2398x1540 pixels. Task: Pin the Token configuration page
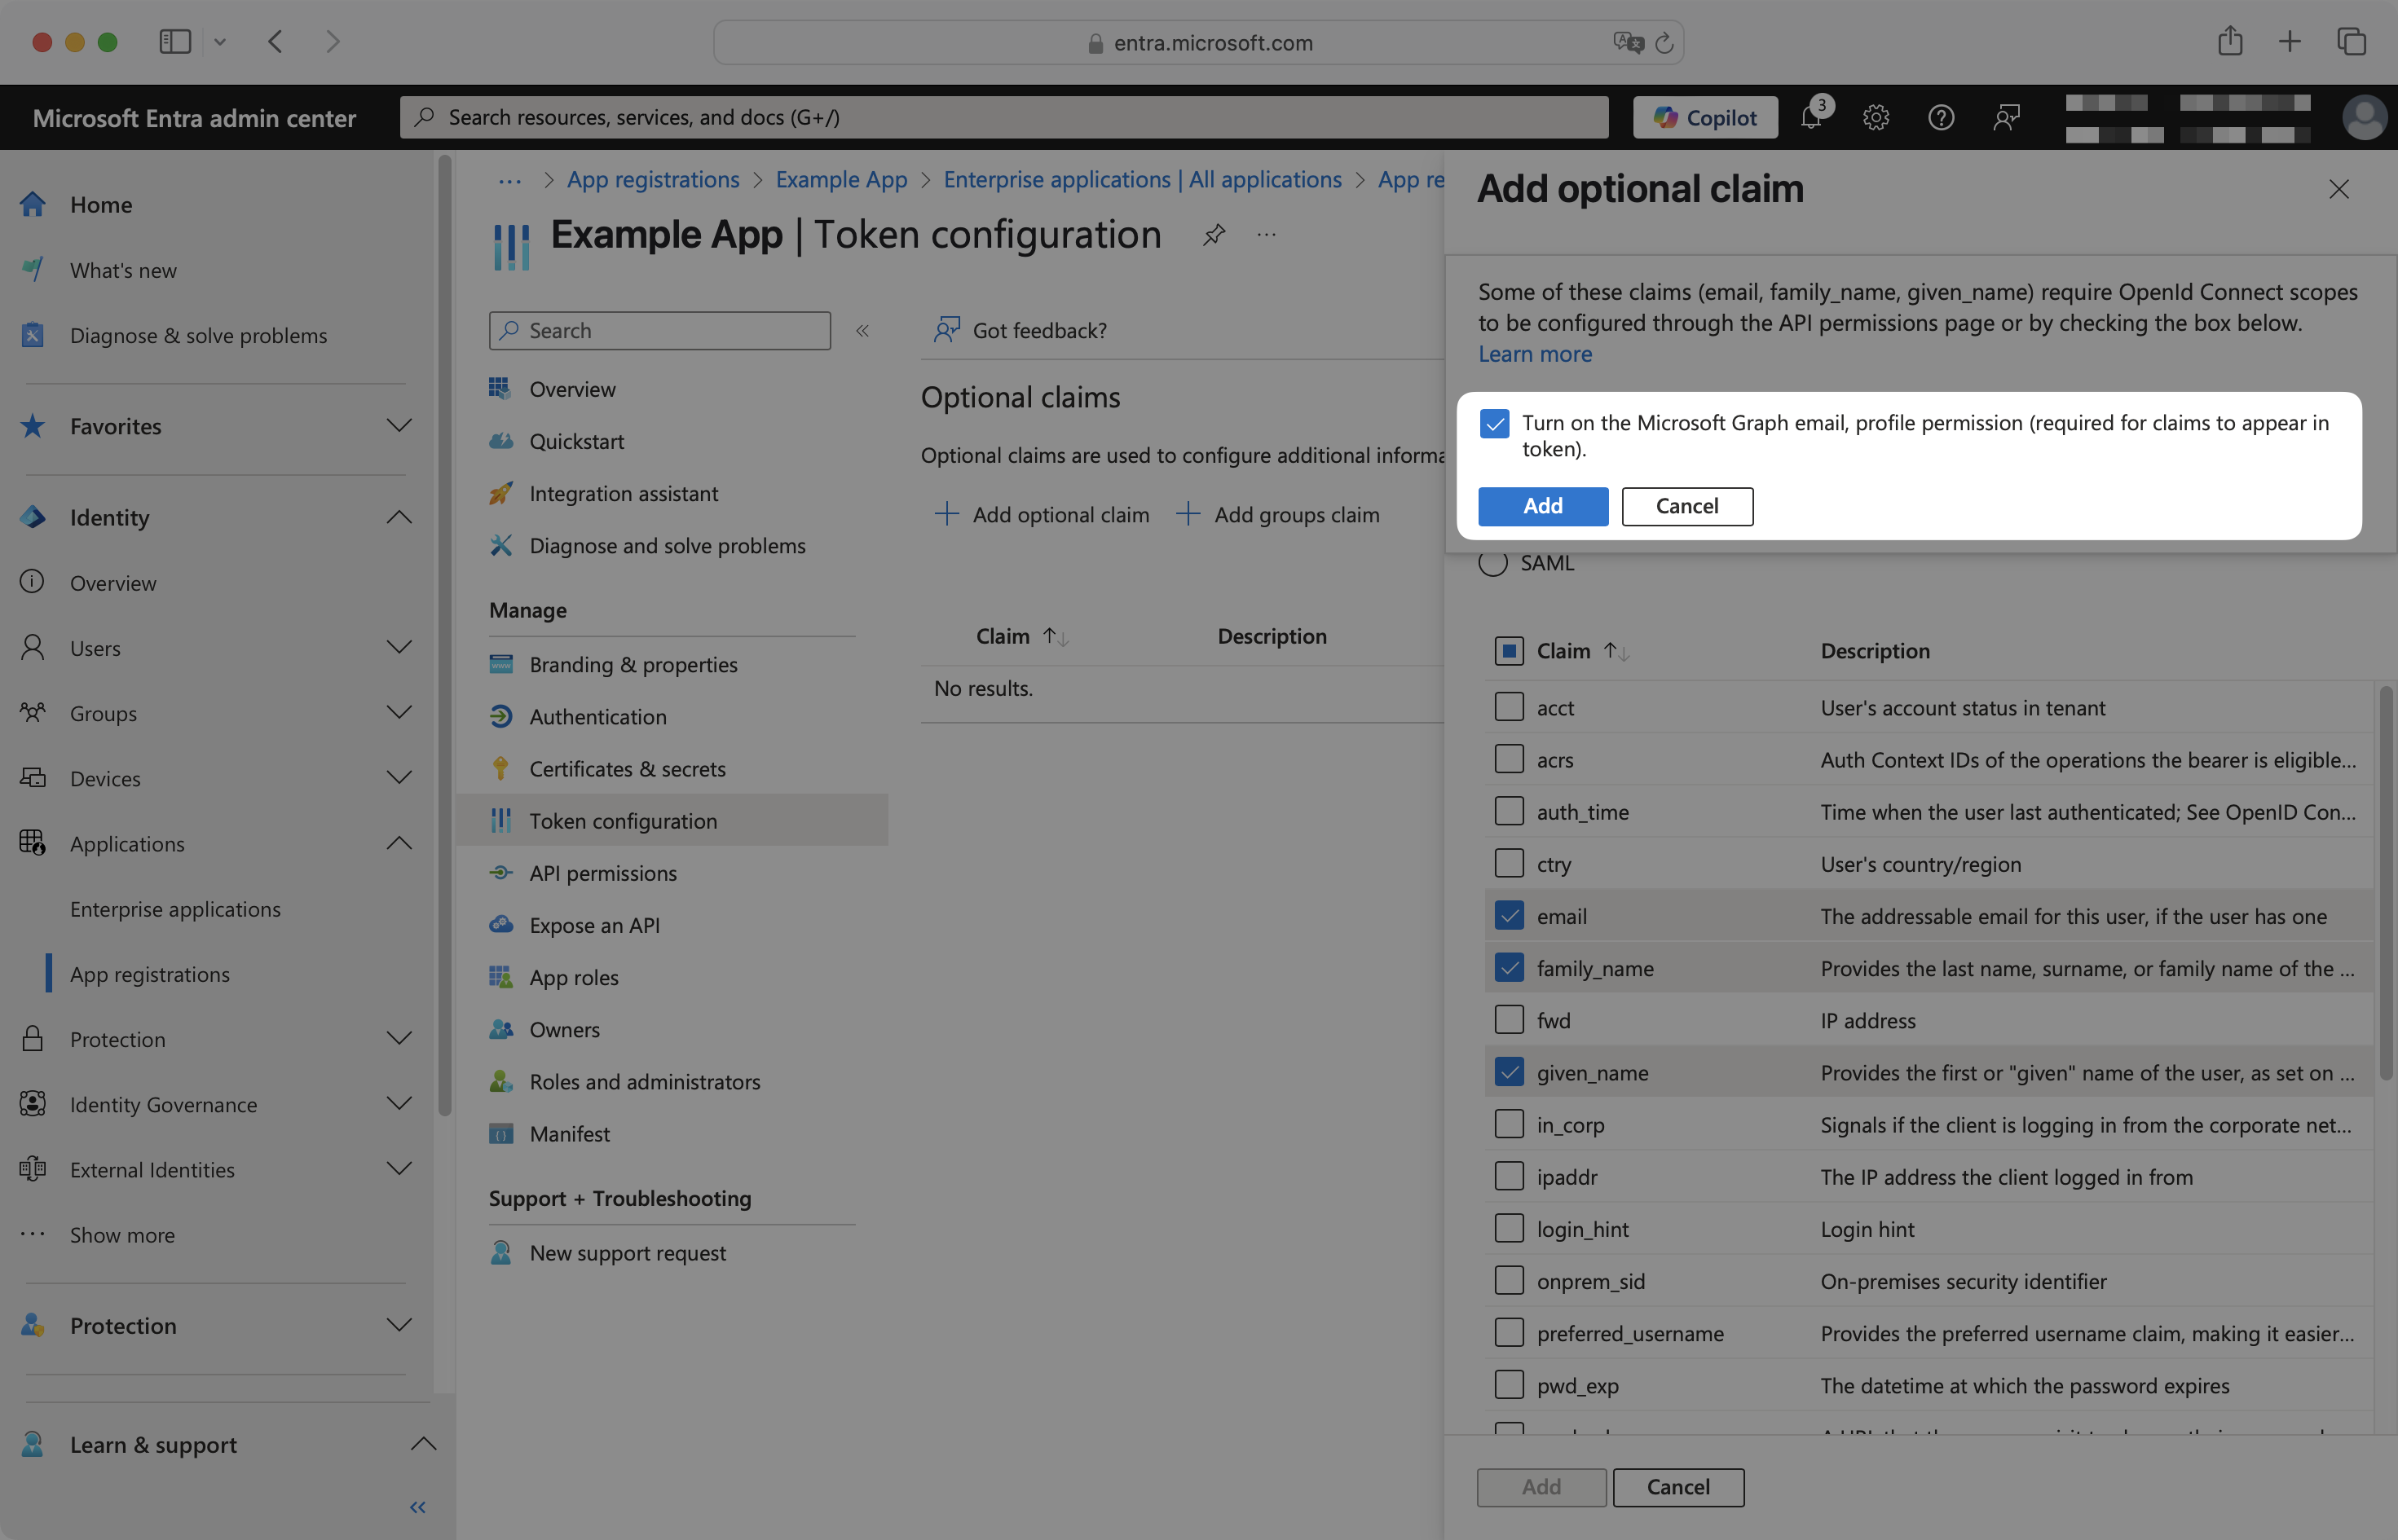[1213, 235]
